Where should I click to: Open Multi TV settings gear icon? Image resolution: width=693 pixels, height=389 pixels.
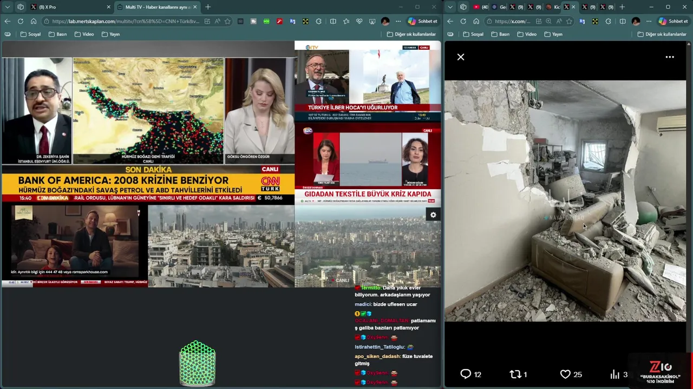pos(433,215)
